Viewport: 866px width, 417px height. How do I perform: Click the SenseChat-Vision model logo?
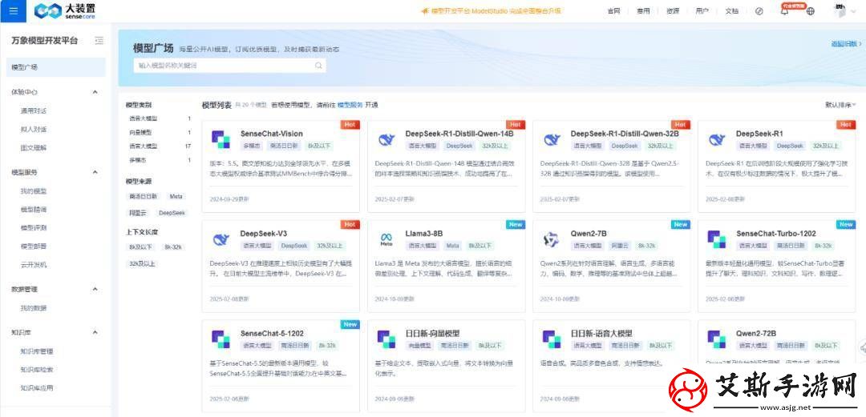(x=221, y=139)
